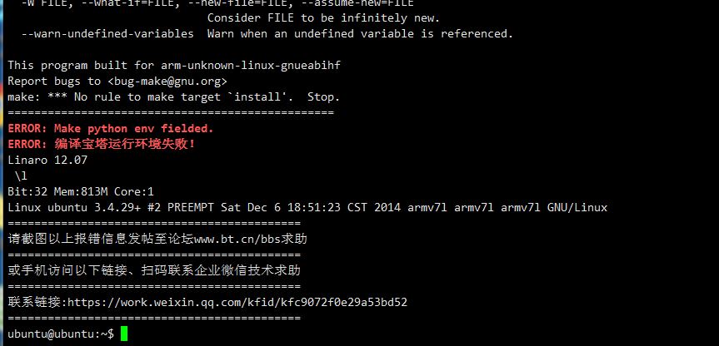Select the red 编译宝塔运行环境失败 error line
The height and width of the screenshot is (346, 719).
tap(102, 144)
